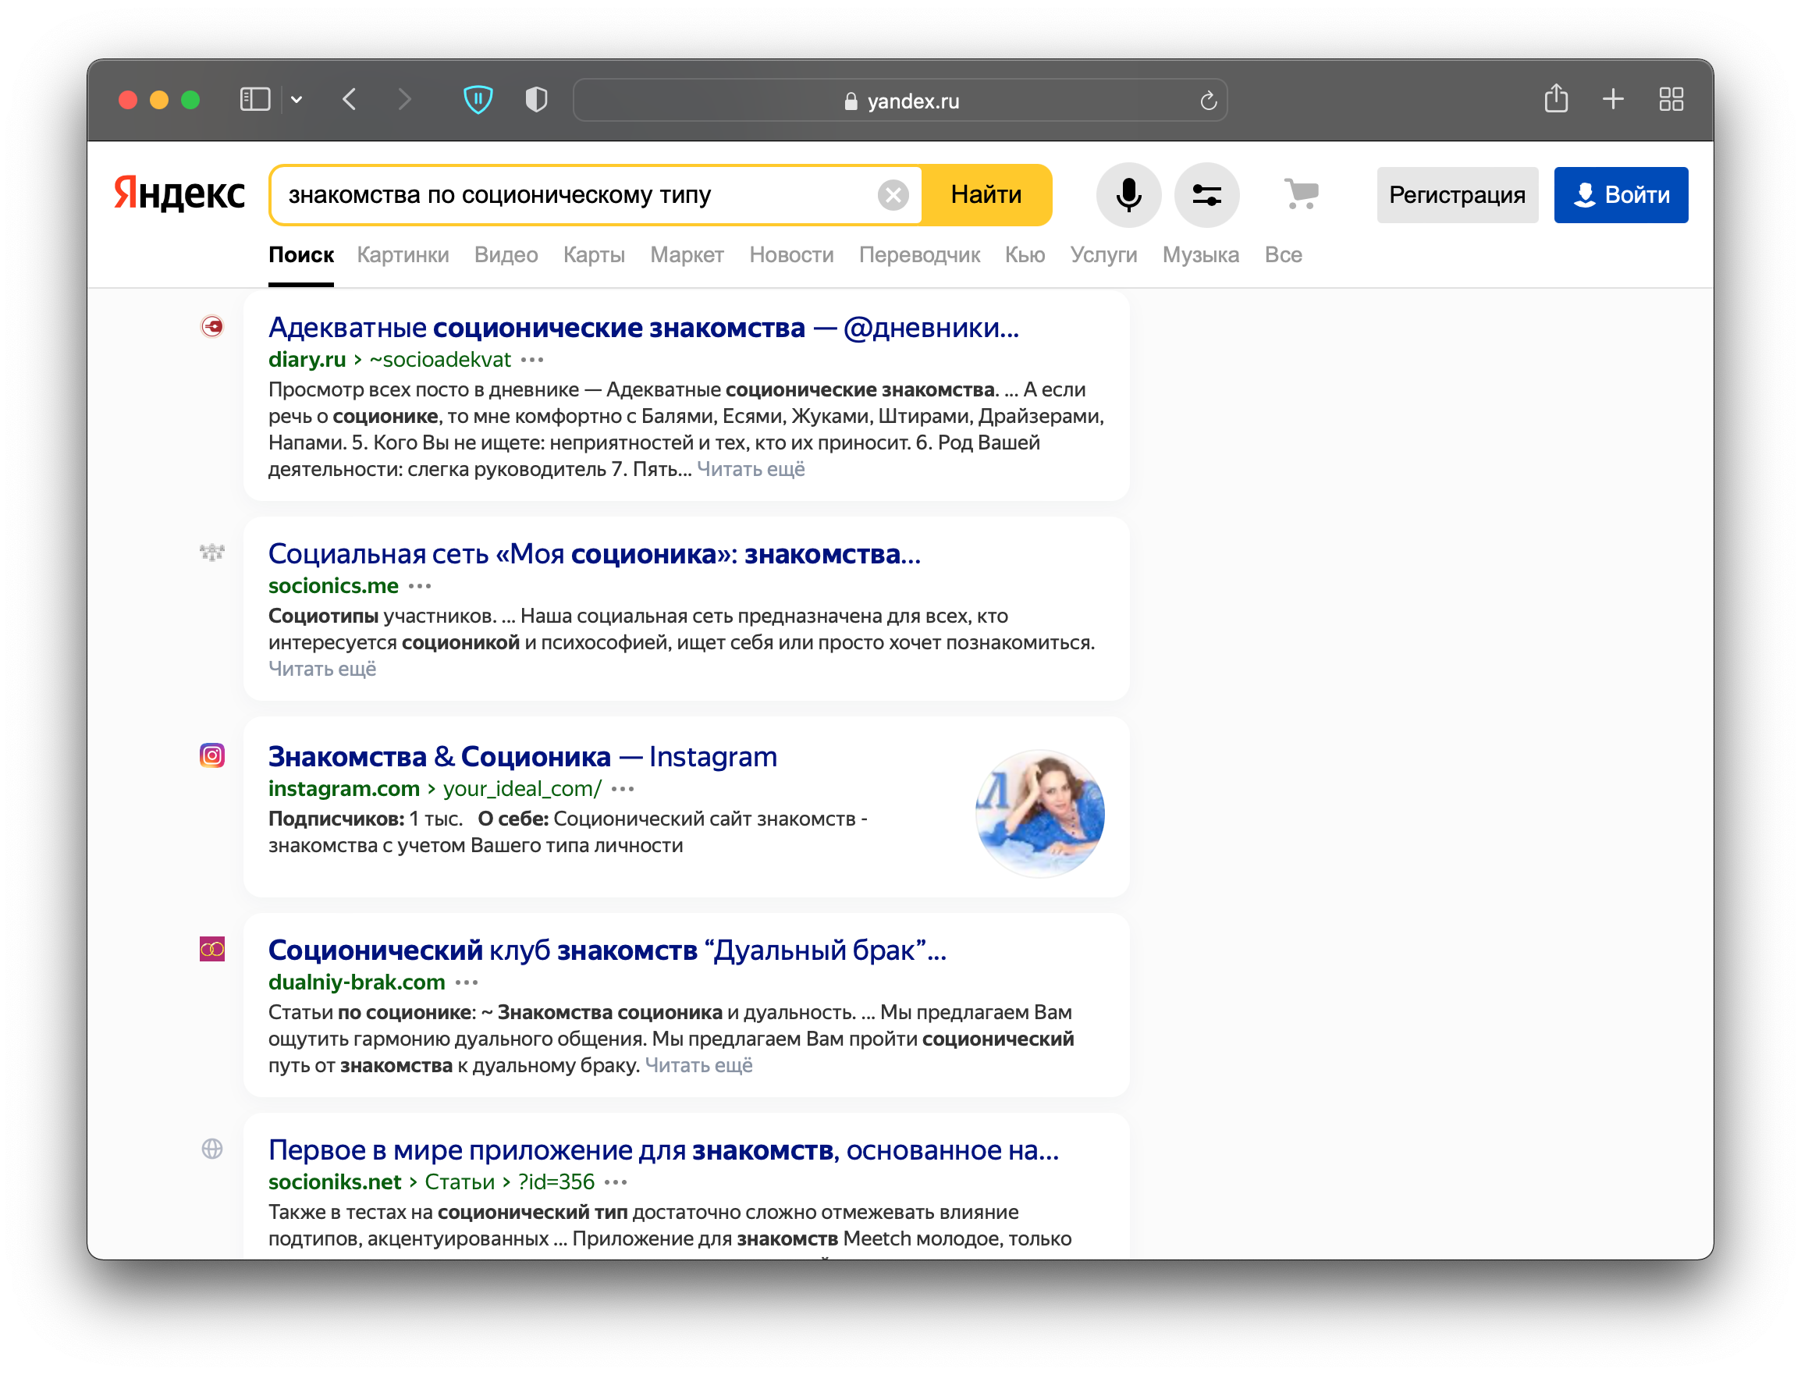This screenshot has width=1801, height=1375.
Task: Open the Статьи breadcrumb link
Action: (459, 1181)
